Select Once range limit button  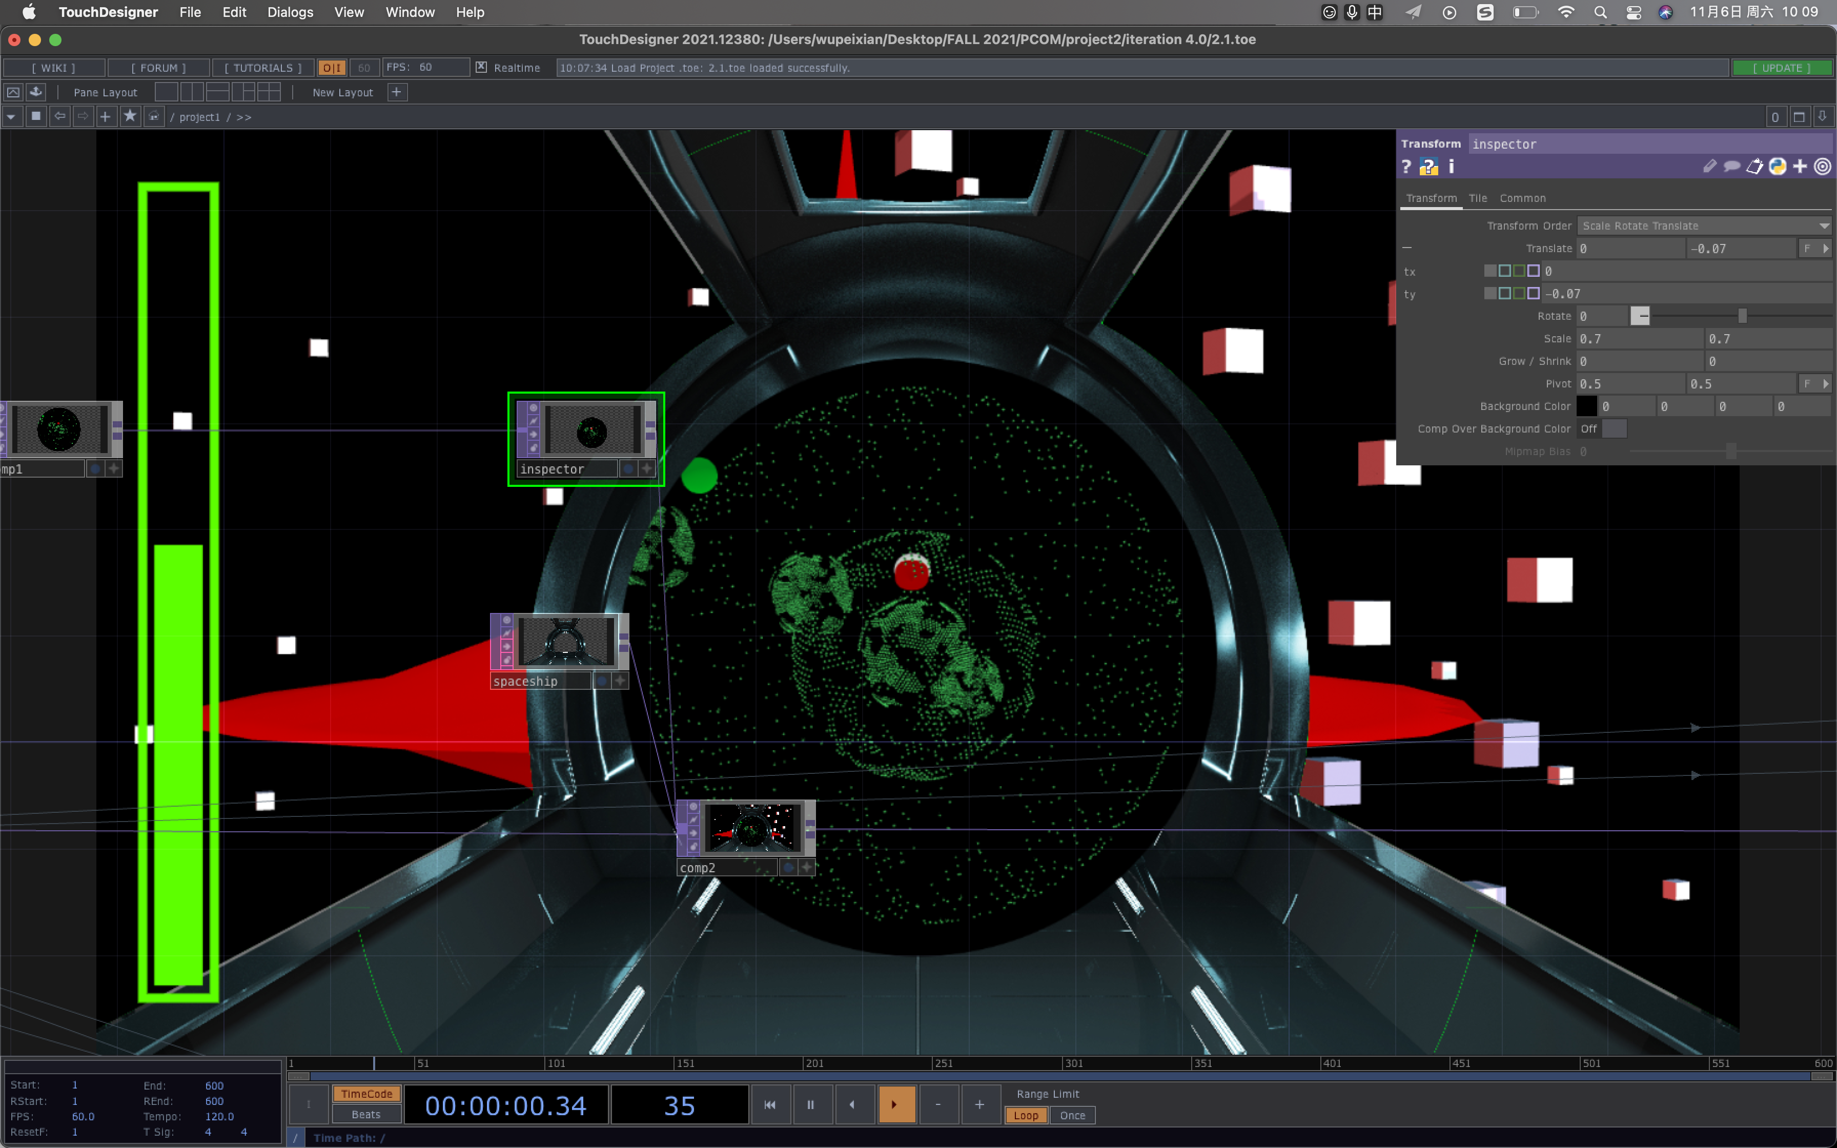pyautogui.click(x=1072, y=1115)
